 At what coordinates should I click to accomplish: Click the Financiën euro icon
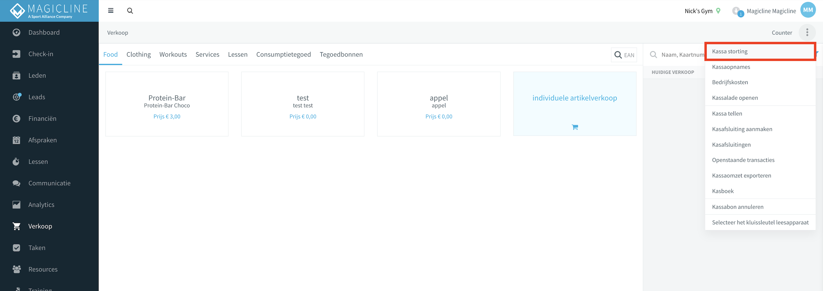[16, 119]
